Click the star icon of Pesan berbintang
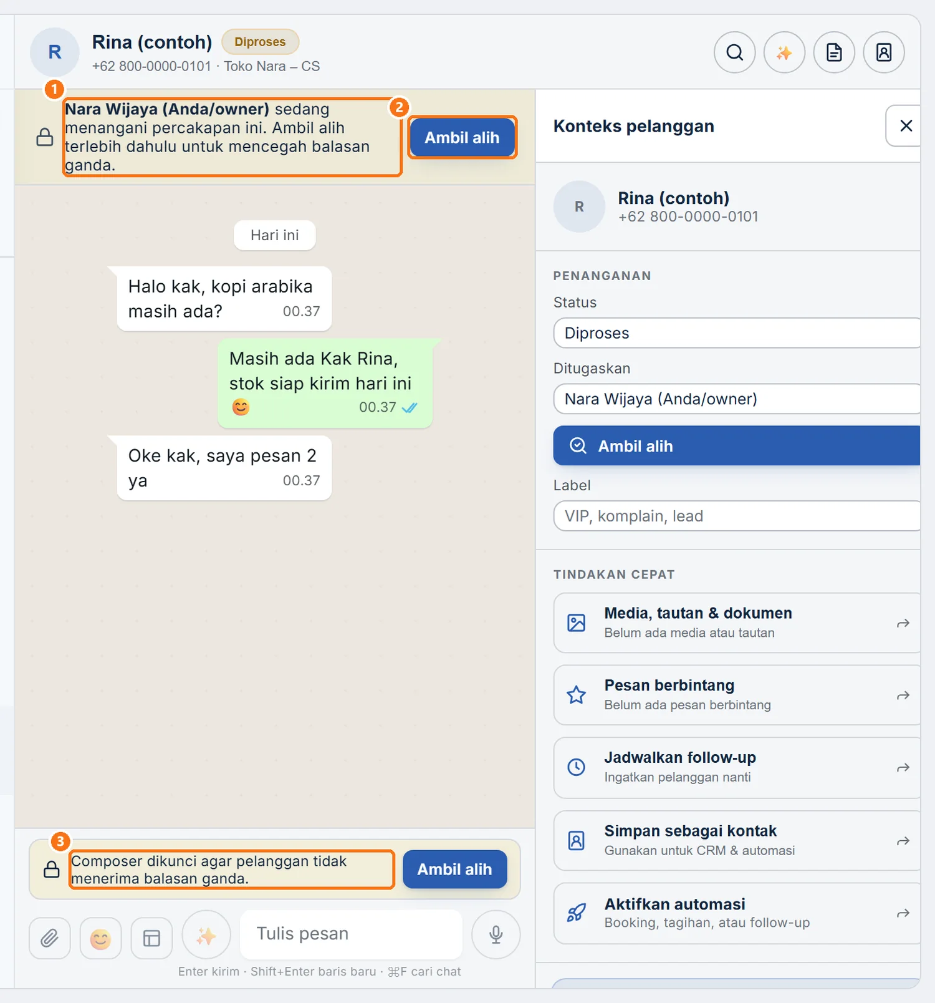The image size is (935, 1003). pyautogui.click(x=577, y=695)
